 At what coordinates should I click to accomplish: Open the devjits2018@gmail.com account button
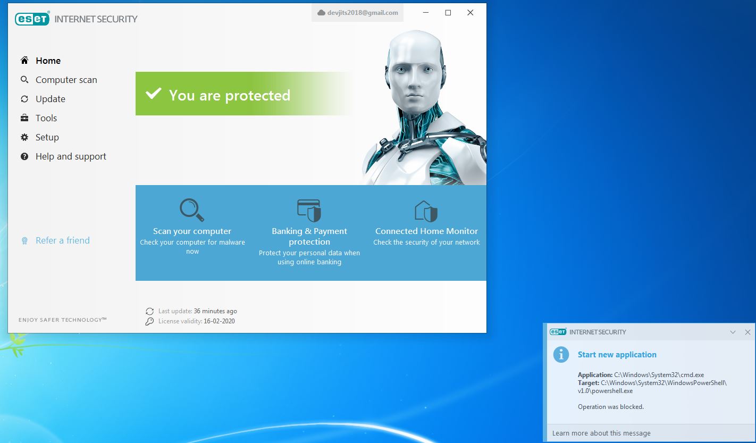pos(357,13)
